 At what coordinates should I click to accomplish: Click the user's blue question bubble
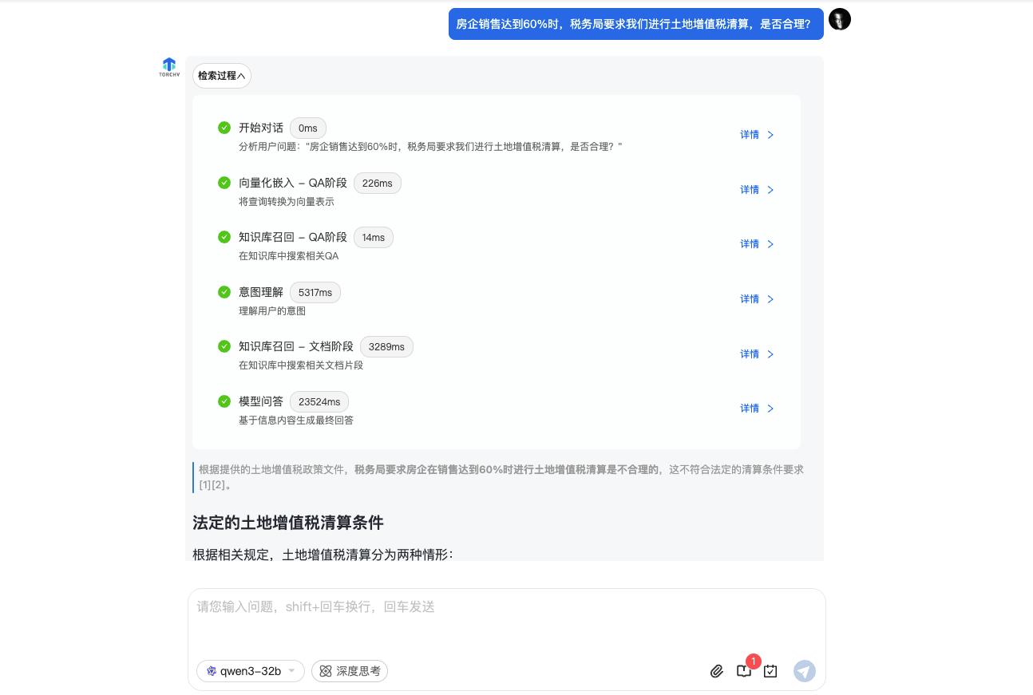click(x=635, y=24)
